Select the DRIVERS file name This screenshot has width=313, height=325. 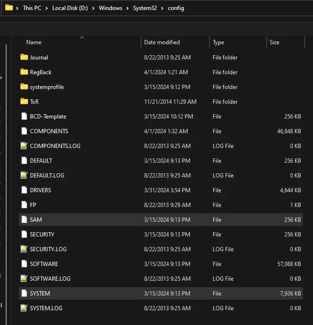point(40,190)
